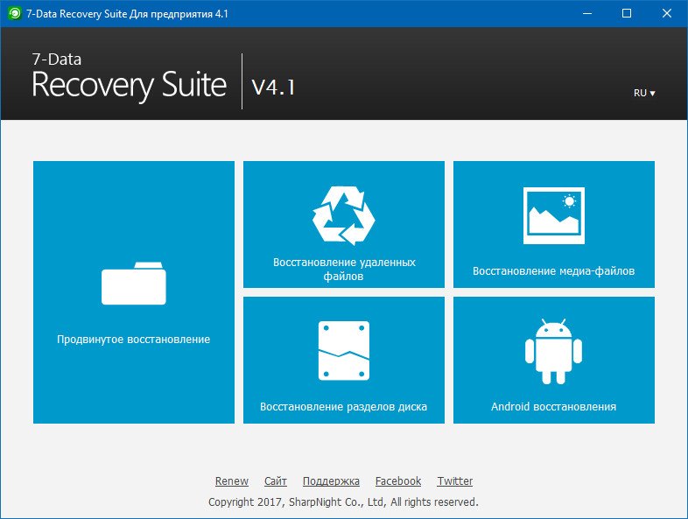Select Восстановление разделов диска label
The image size is (688, 519).
pos(343,406)
